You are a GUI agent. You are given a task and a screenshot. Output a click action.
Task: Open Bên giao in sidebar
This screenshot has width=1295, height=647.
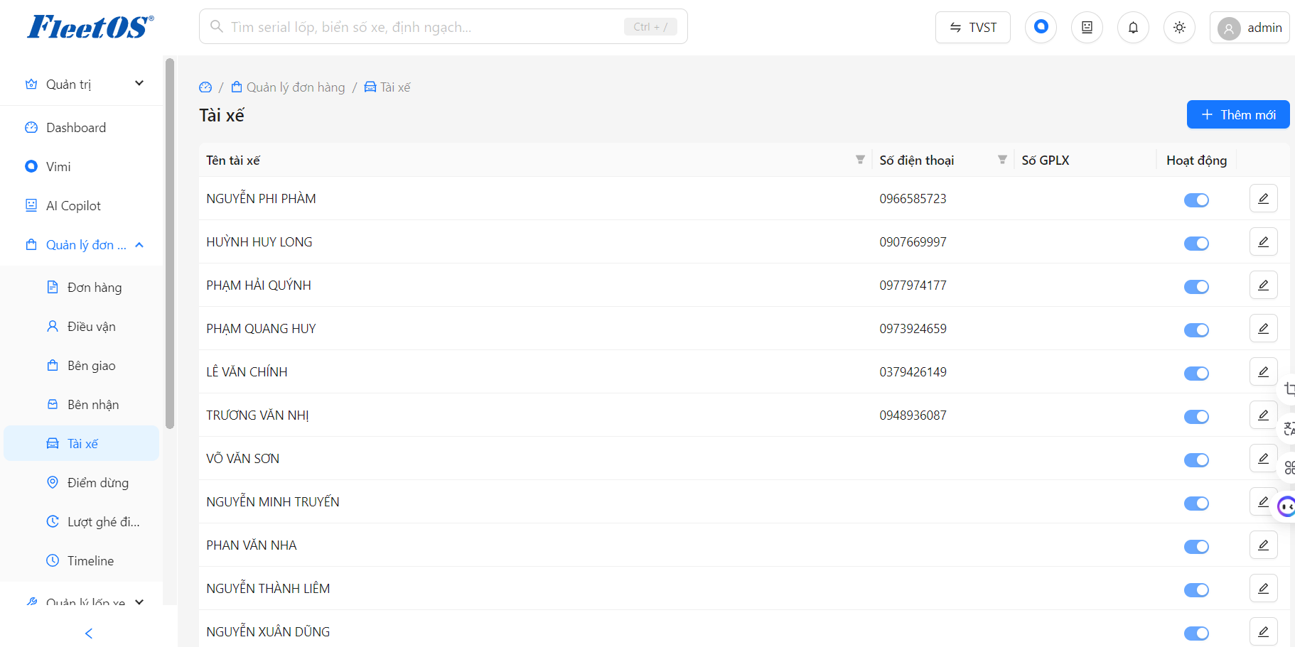coord(82,365)
